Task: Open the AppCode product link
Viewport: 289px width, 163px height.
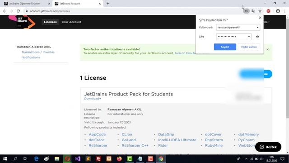Action: [x=97, y=134]
